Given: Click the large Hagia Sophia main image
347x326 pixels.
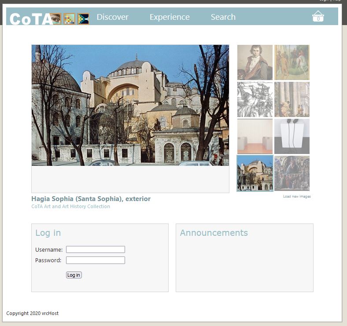Looking at the screenshot, I should (x=130, y=105).
